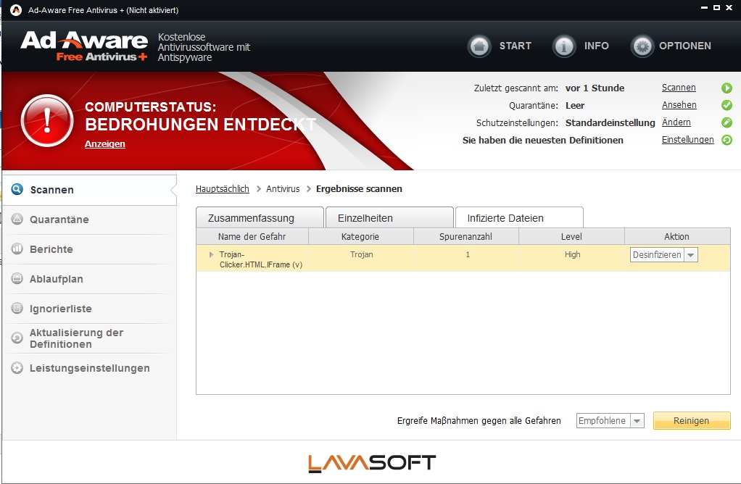This screenshot has height=484, width=741.
Task: Open the Berichte sidebar section
Action: tap(90, 249)
